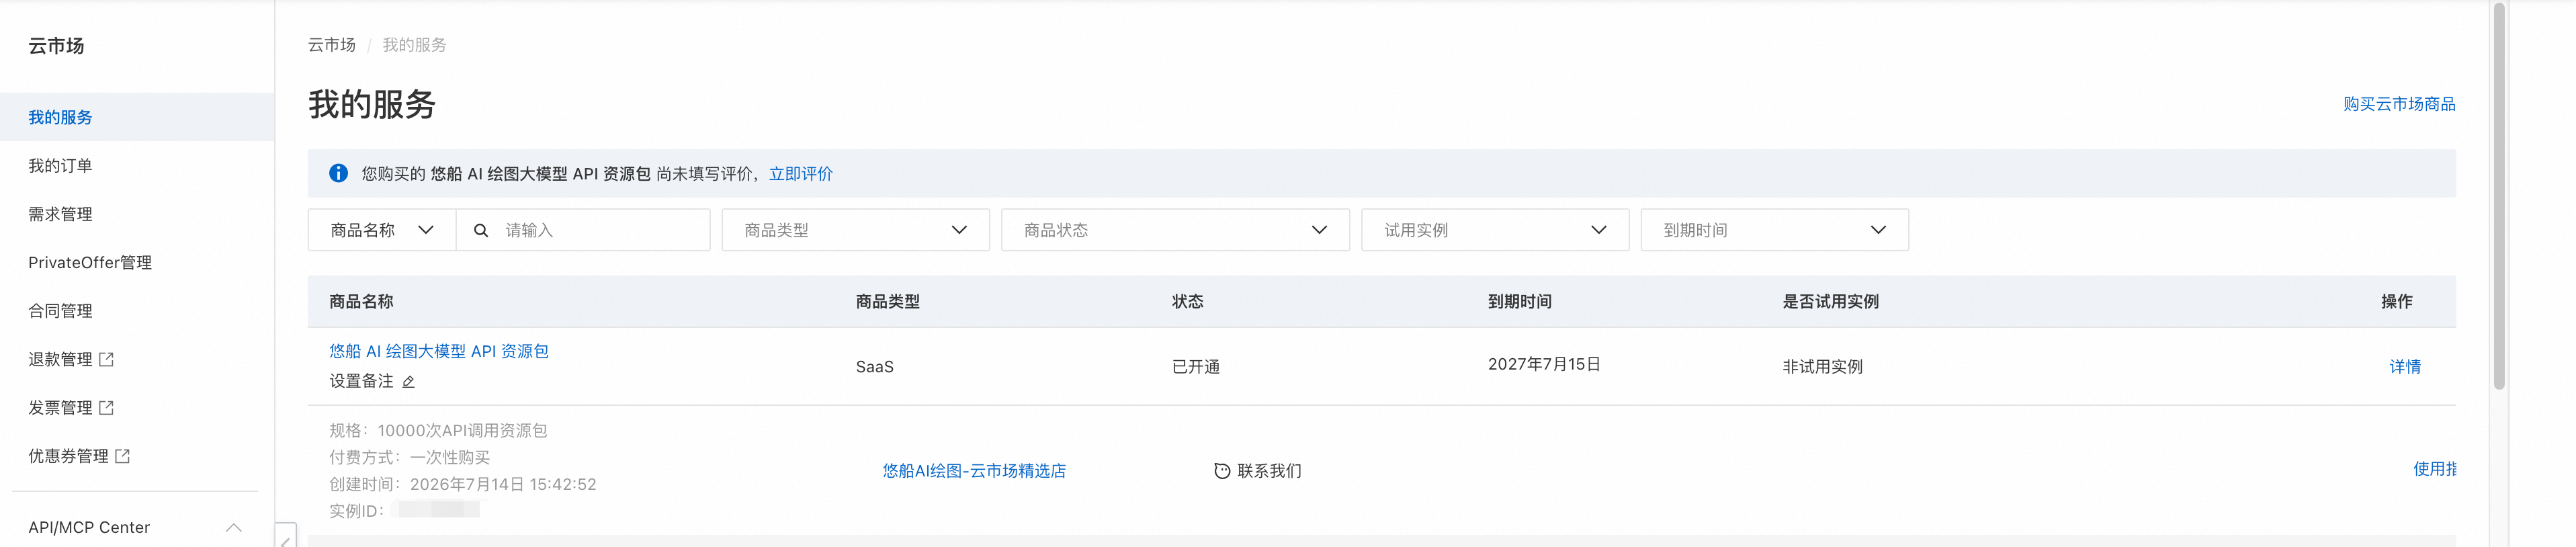The width and height of the screenshot is (2576, 547).
Task: Open the 到期时间 filter dropdown
Action: 1774,230
